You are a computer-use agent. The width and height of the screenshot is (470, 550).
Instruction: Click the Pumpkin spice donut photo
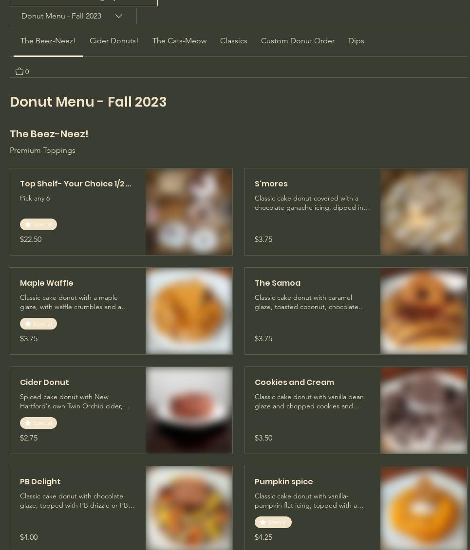(x=424, y=508)
